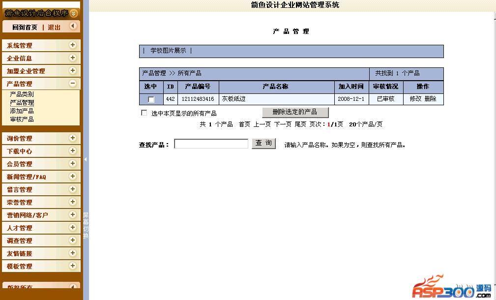Expand 荣誉管理 with its plus icon

pos(73,202)
